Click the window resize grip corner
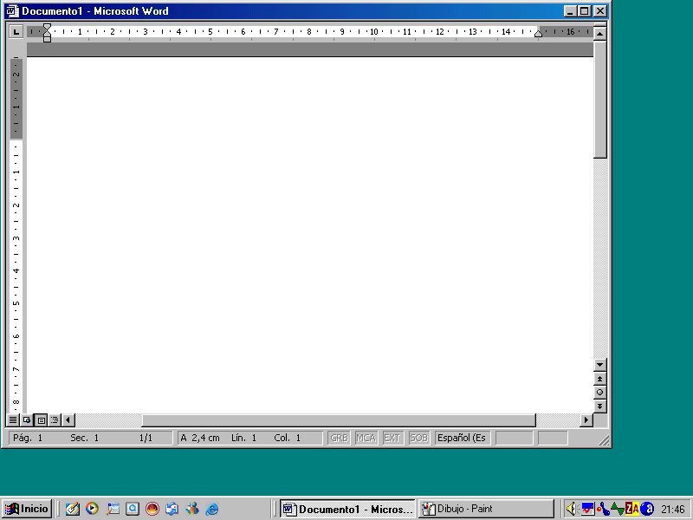 tap(603, 439)
